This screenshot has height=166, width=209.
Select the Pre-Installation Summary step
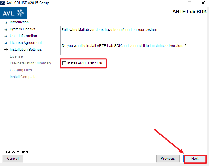click(x=30, y=63)
